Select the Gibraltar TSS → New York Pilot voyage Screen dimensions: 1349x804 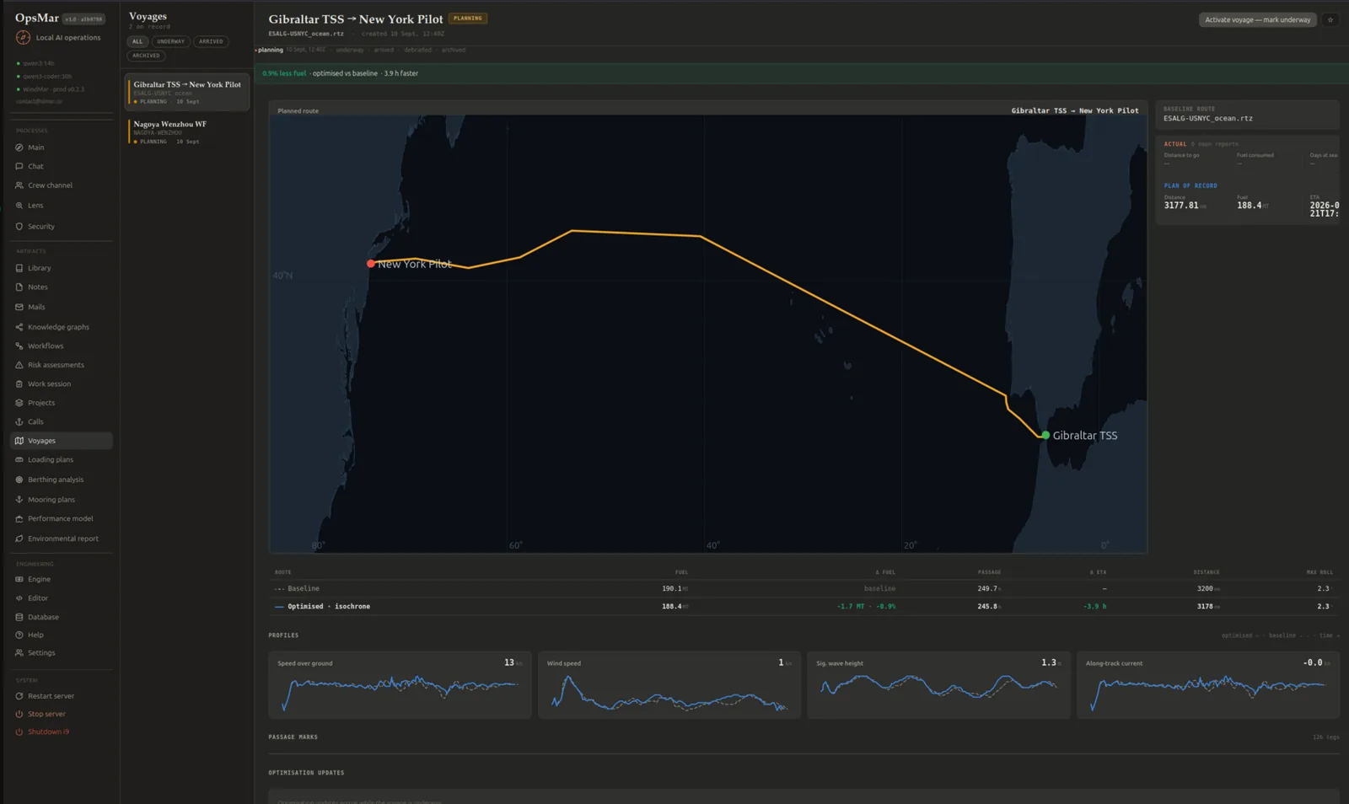point(188,93)
